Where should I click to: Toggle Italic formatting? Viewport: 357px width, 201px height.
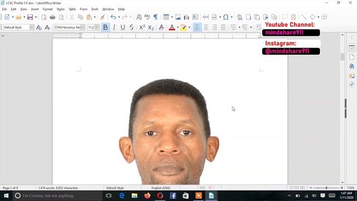coord(114,27)
